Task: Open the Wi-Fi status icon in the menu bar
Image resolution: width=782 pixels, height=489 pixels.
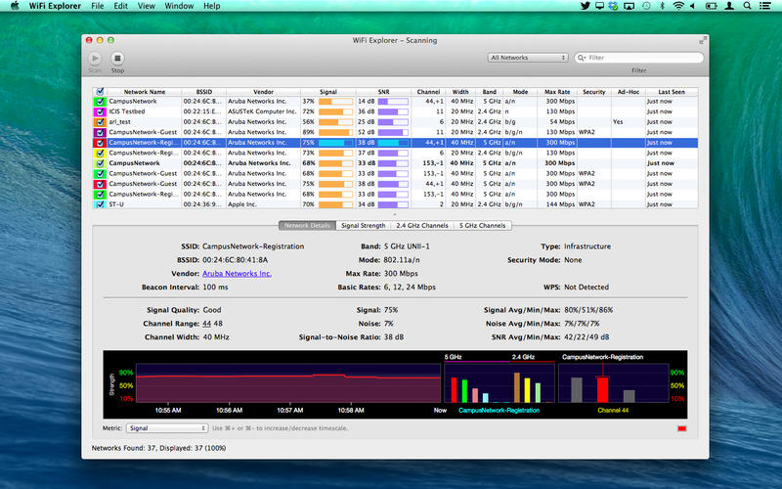Action: pos(678,6)
